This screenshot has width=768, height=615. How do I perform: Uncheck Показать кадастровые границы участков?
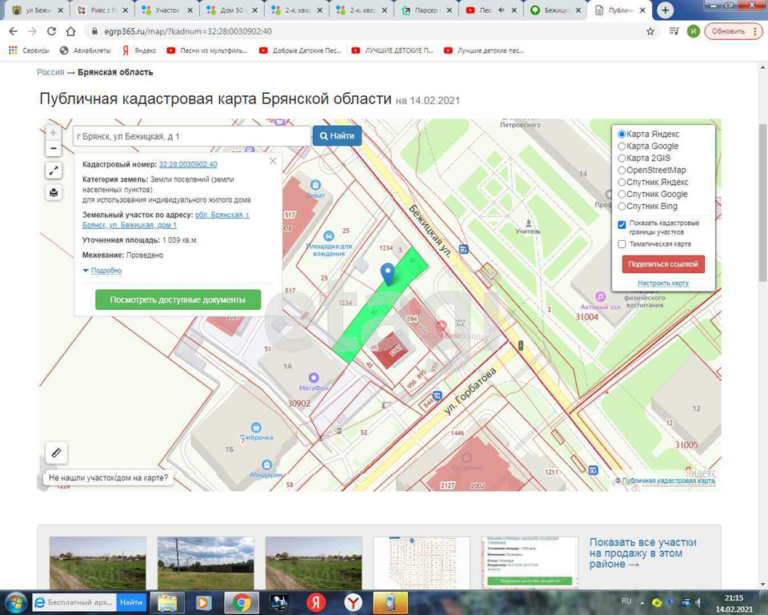(x=622, y=225)
